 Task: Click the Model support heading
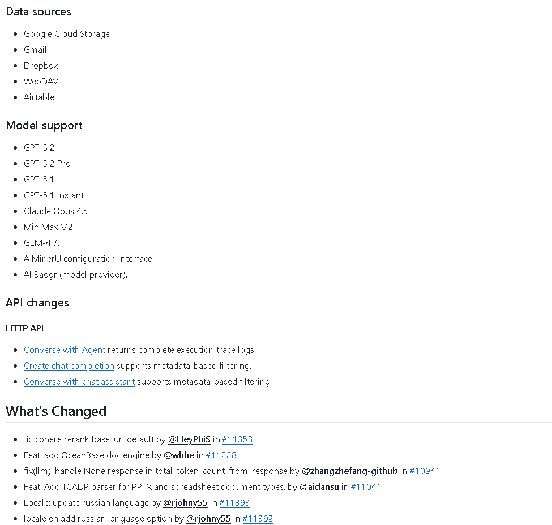pyautogui.click(x=44, y=125)
